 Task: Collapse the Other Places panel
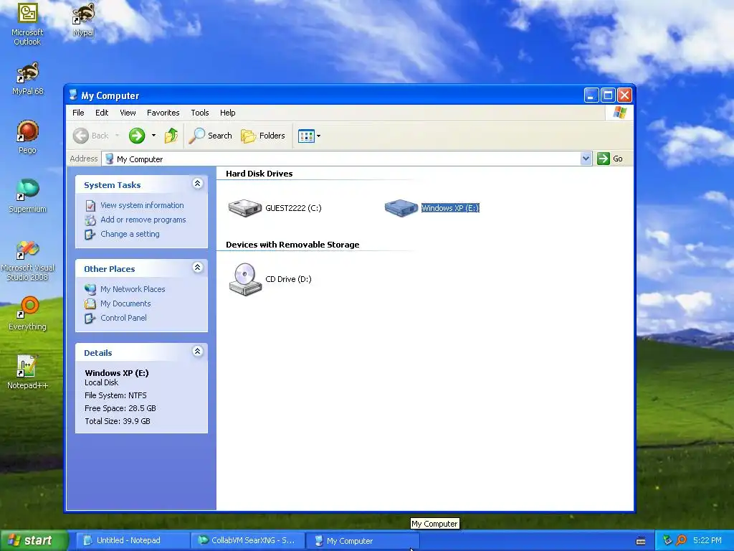pyautogui.click(x=198, y=268)
